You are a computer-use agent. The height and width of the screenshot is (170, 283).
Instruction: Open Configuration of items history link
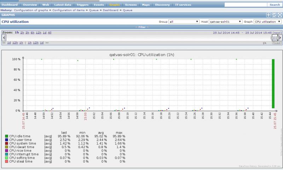coord(68,10)
